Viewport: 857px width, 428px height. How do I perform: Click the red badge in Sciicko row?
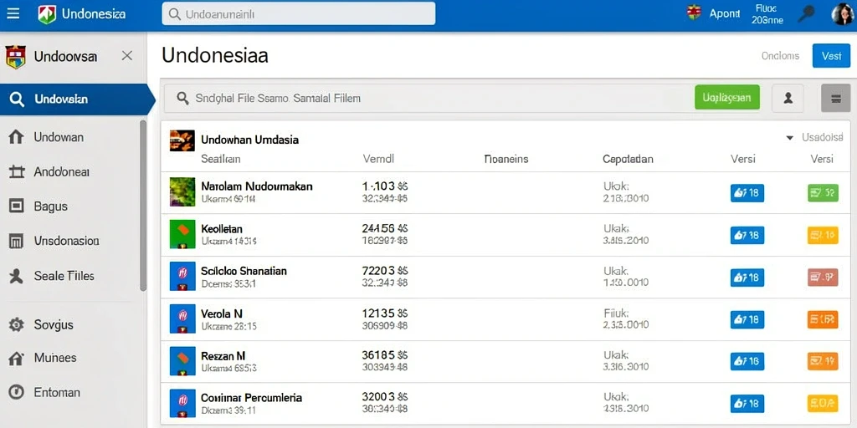823,278
